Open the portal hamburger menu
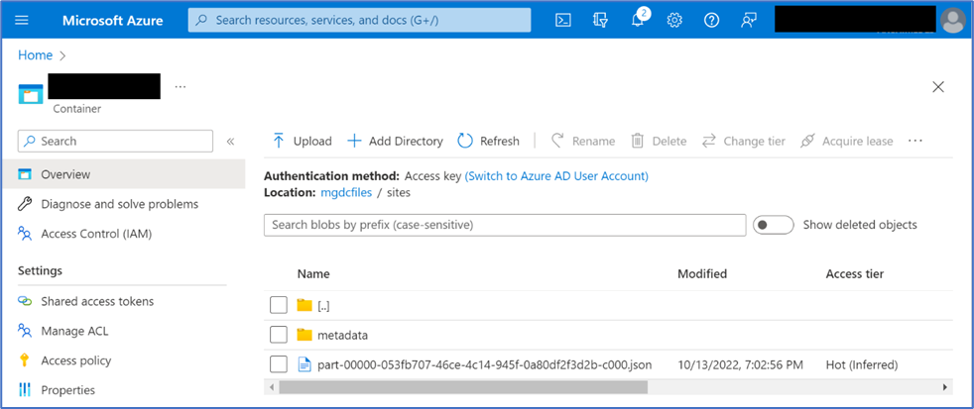Screen dimensions: 974x409 click(x=23, y=21)
